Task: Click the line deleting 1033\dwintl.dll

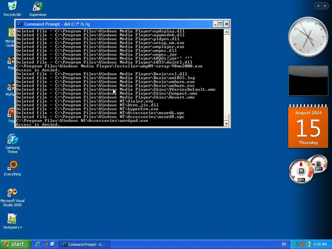Action: click(x=104, y=62)
